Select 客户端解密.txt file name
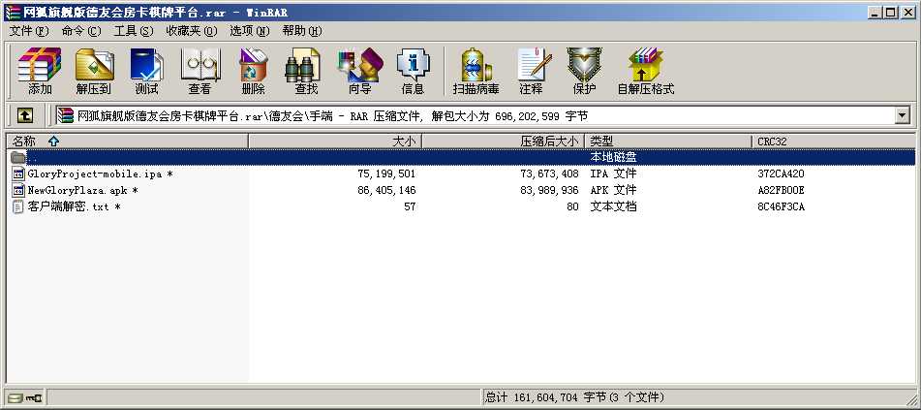 coord(74,207)
